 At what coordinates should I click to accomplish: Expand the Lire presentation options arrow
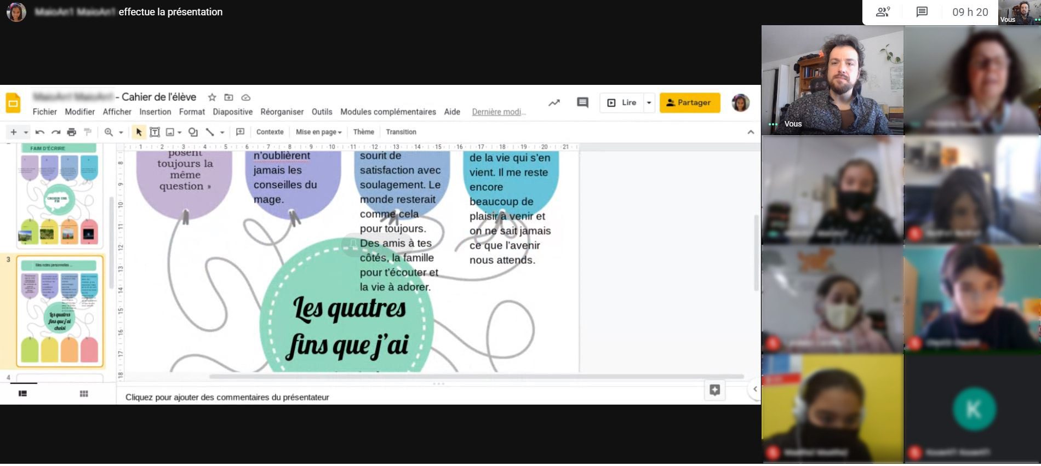[649, 102]
